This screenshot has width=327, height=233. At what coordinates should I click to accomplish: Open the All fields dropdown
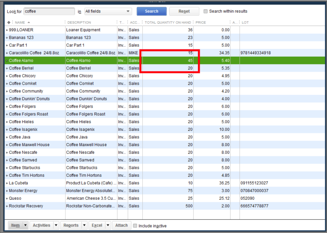coord(108,11)
